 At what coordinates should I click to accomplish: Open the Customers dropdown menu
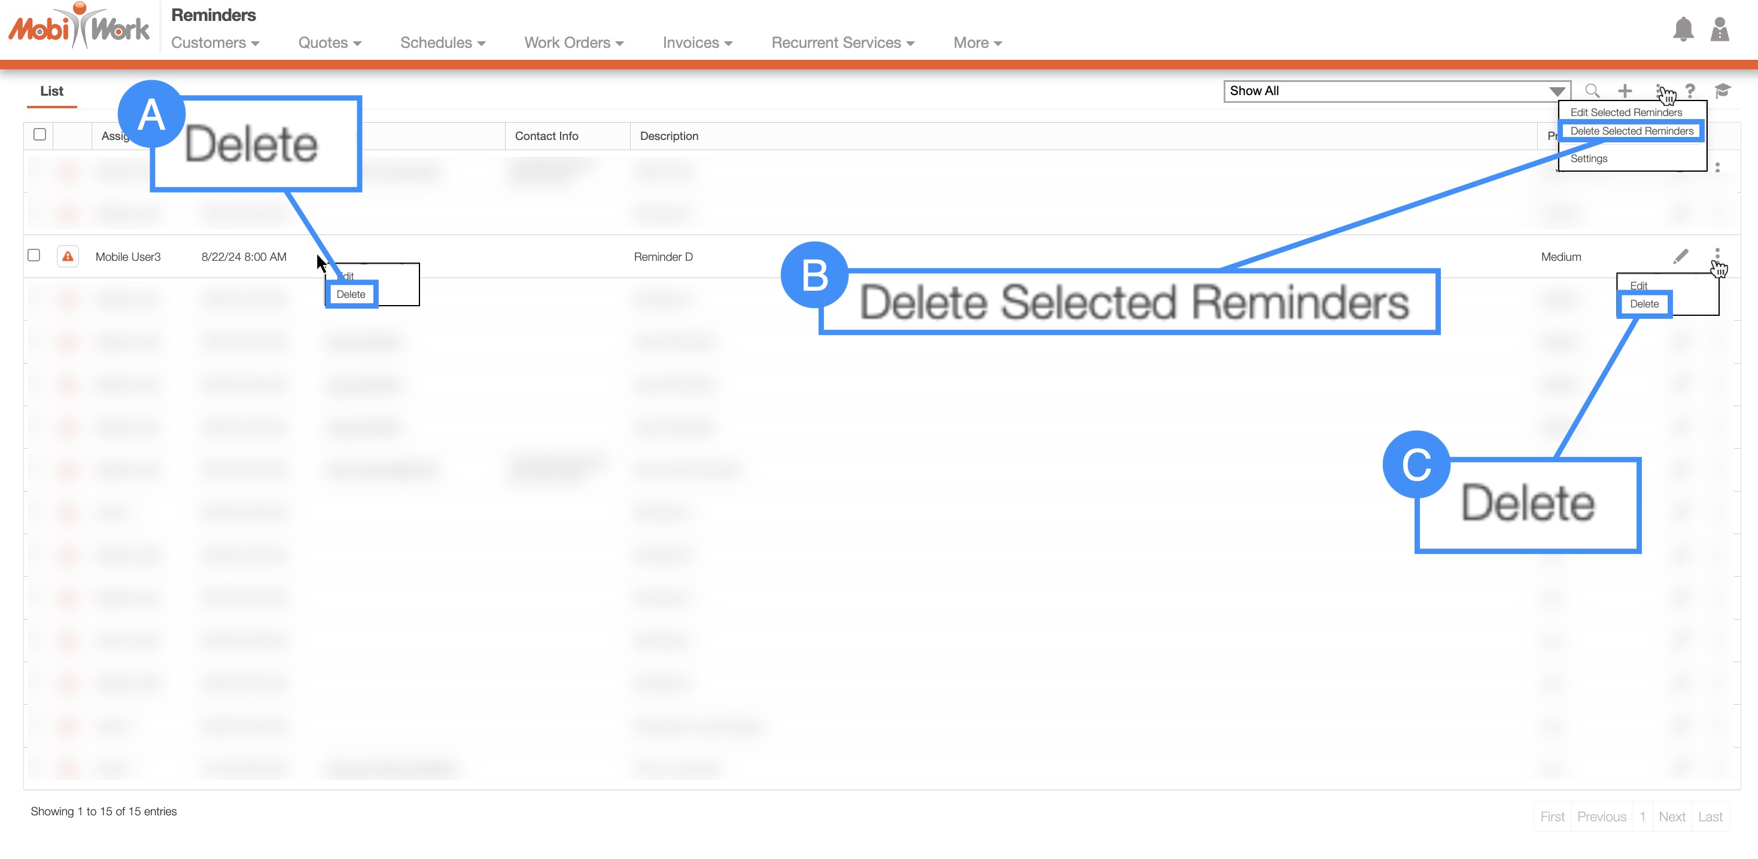[x=215, y=43]
